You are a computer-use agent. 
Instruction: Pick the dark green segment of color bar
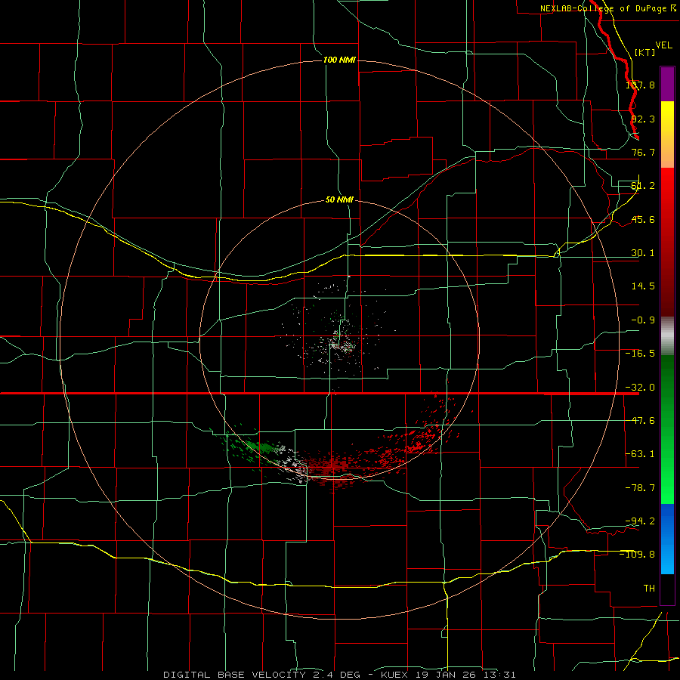[667, 382]
